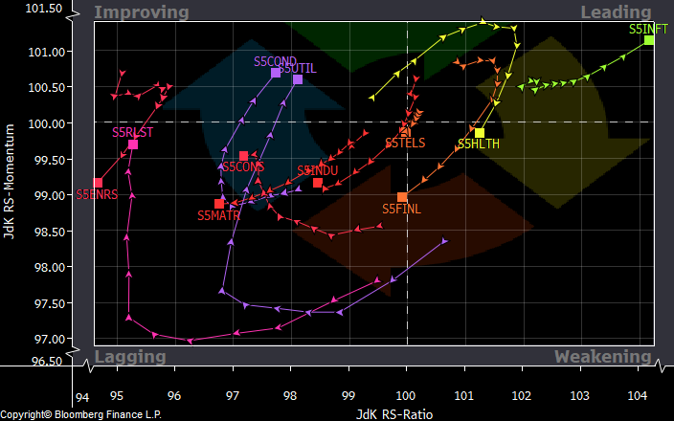The height and width of the screenshot is (421, 674).
Task: Click the orange S5FINL square marker
Action: pyautogui.click(x=402, y=197)
